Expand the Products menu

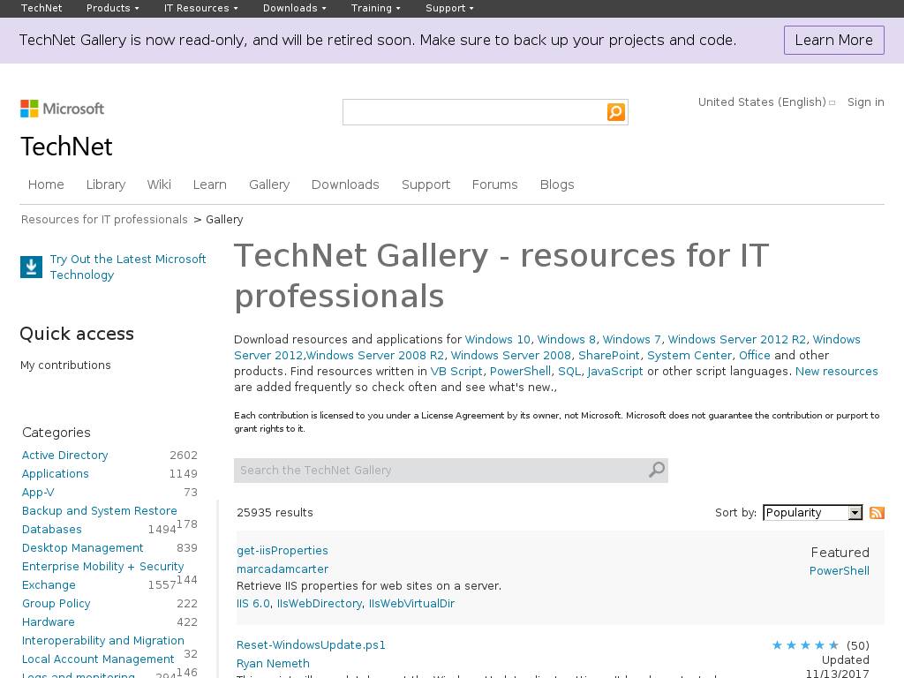pos(112,8)
